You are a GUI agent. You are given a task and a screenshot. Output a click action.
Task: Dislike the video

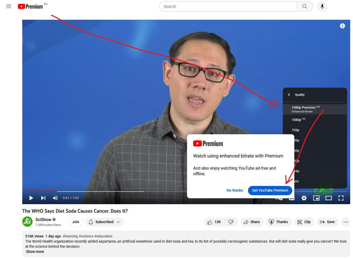click(231, 222)
